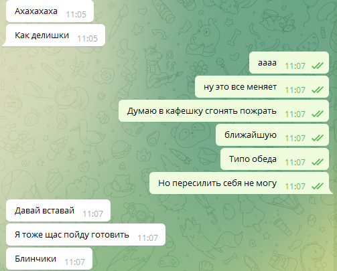Select the 'Ахахахаха' message bubble
The height and width of the screenshot is (271, 337).
pyautogui.click(x=50, y=11)
